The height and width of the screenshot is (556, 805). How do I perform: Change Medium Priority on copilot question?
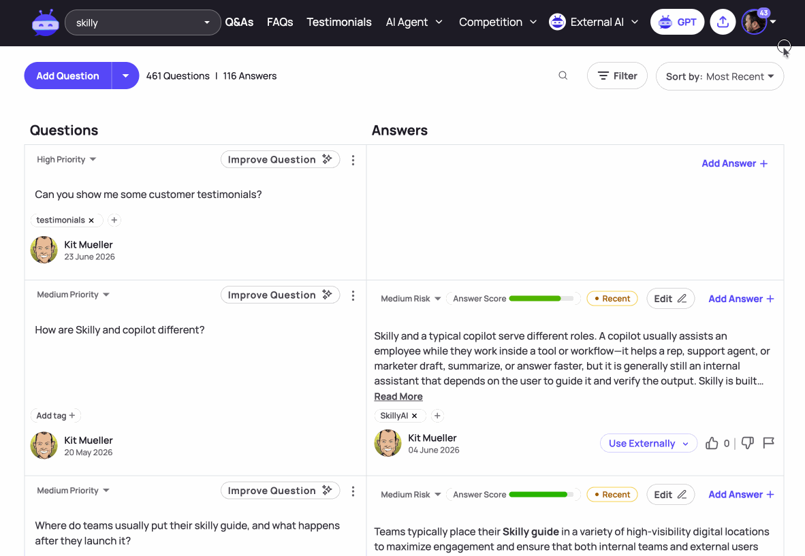point(73,295)
